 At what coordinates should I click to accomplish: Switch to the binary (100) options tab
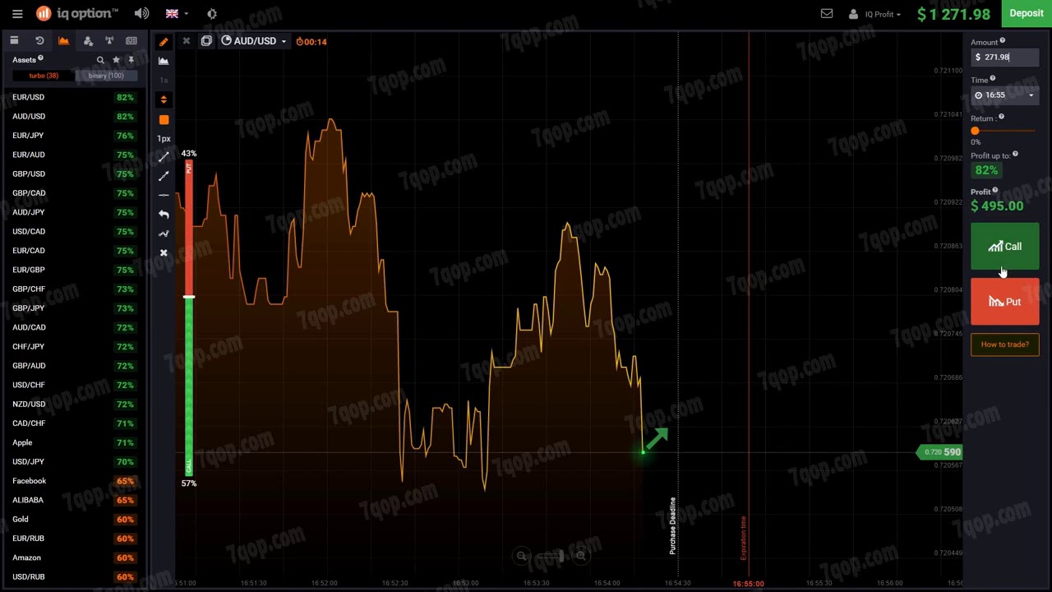(x=106, y=76)
